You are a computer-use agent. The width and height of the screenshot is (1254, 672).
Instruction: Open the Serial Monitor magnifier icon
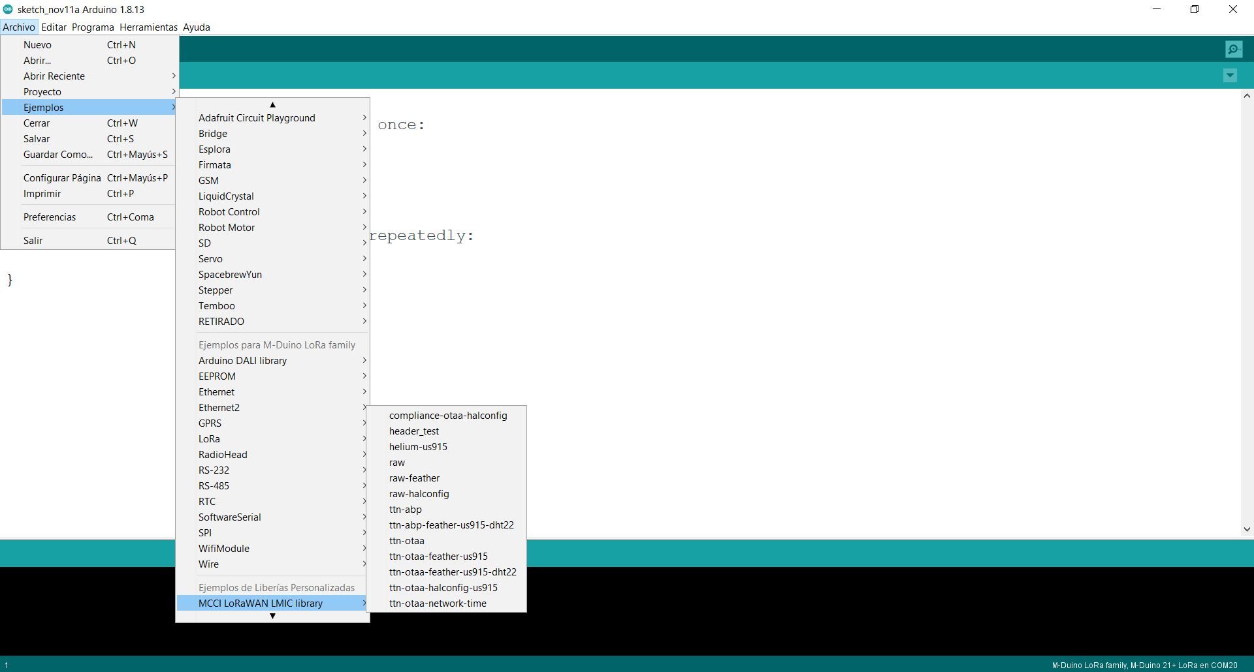point(1233,50)
